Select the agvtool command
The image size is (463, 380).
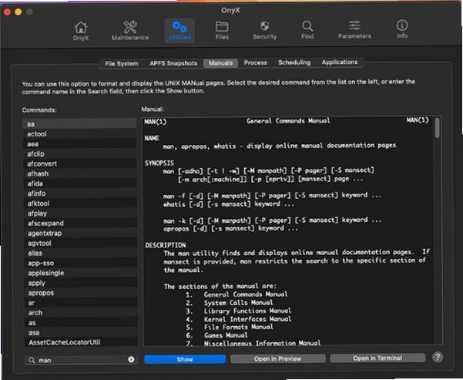(x=80, y=244)
